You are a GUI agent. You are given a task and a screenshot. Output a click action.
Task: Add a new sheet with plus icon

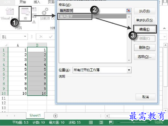click(x=55, y=116)
